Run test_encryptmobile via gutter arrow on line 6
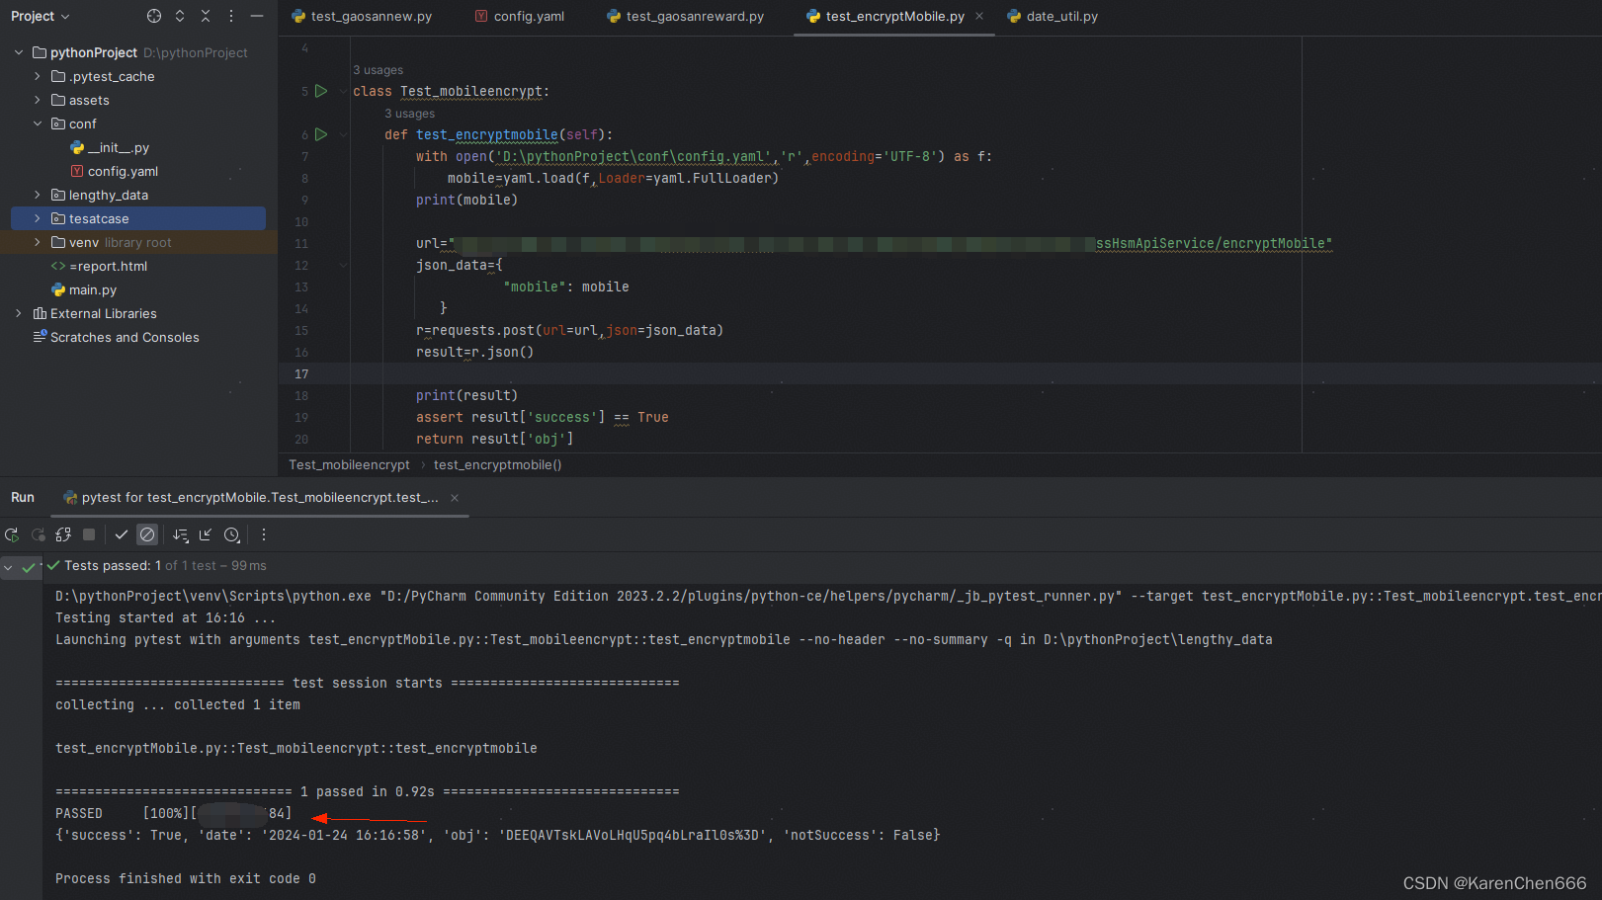 (x=321, y=134)
